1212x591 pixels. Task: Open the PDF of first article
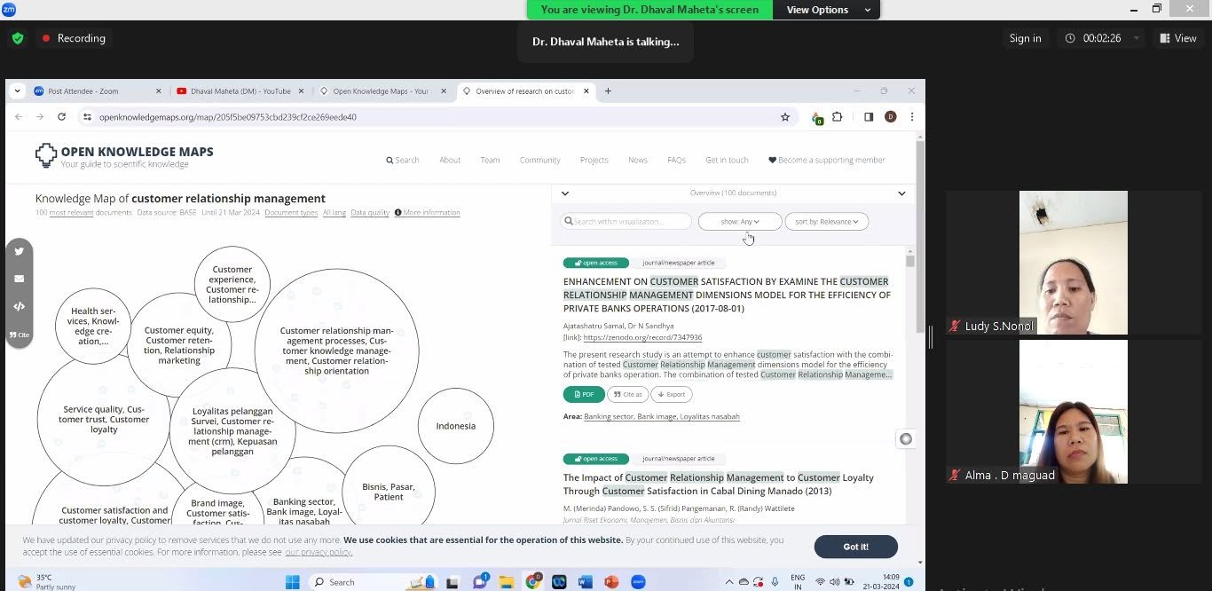click(584, 394)
